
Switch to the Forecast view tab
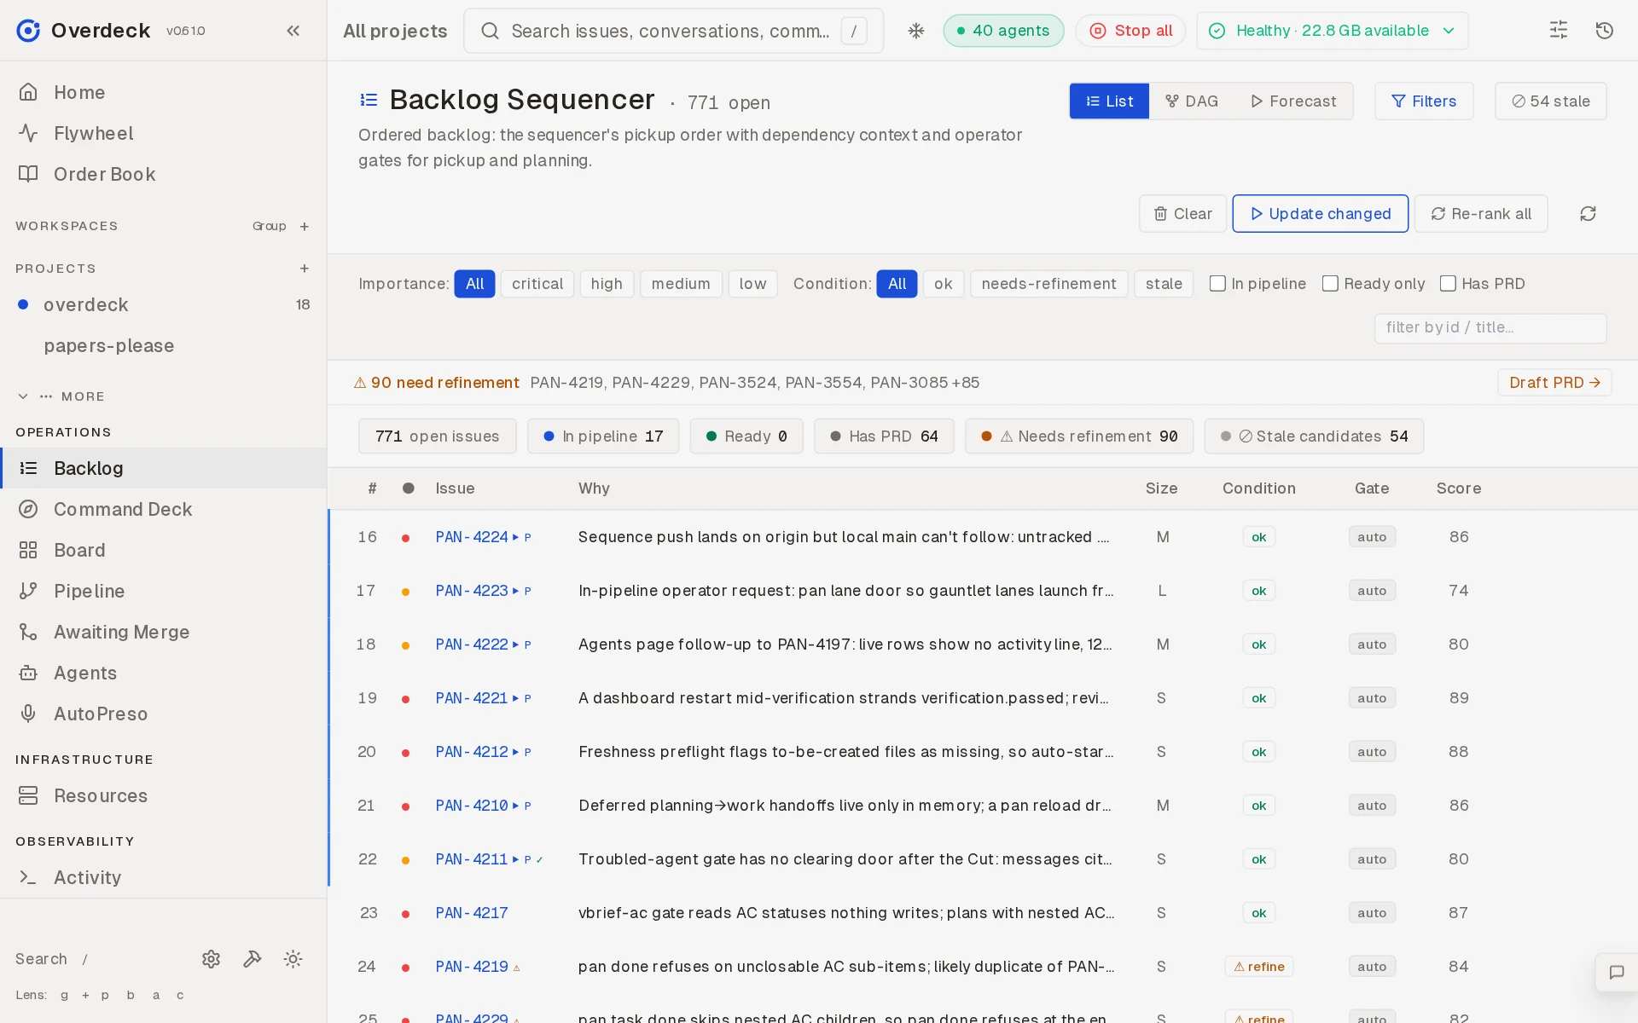coord(1293,101)
